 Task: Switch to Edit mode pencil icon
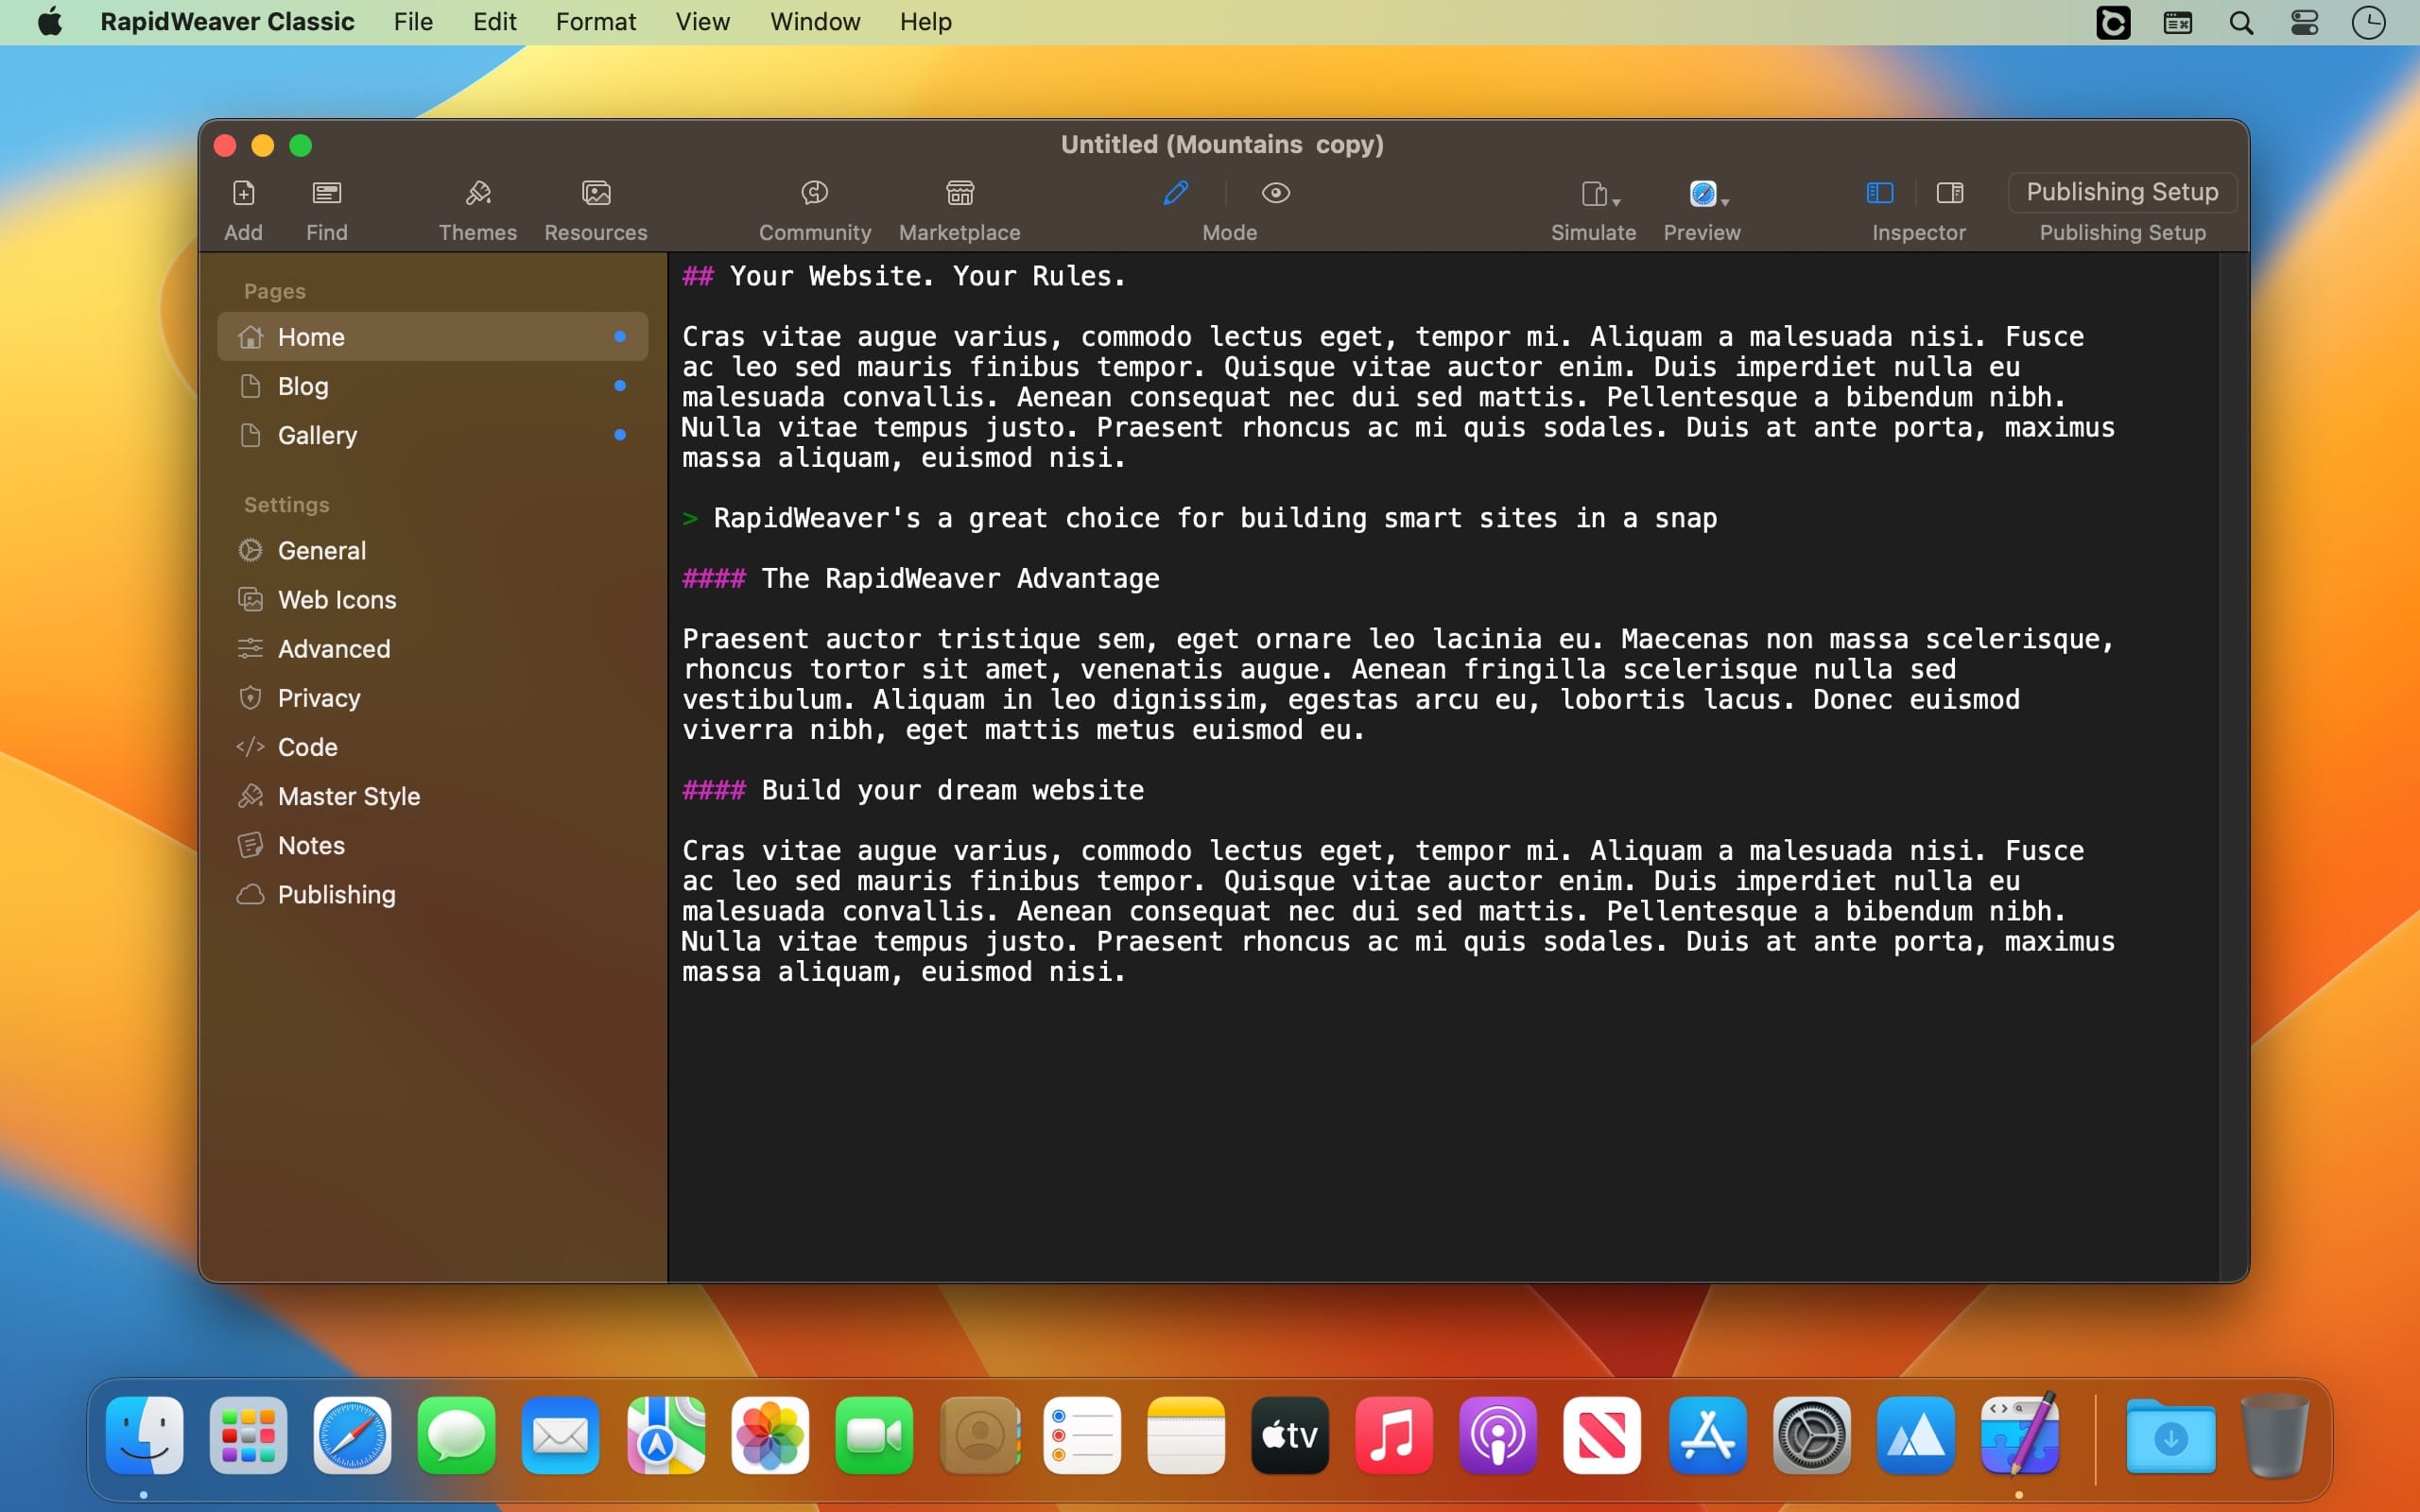click(1176, 193)
